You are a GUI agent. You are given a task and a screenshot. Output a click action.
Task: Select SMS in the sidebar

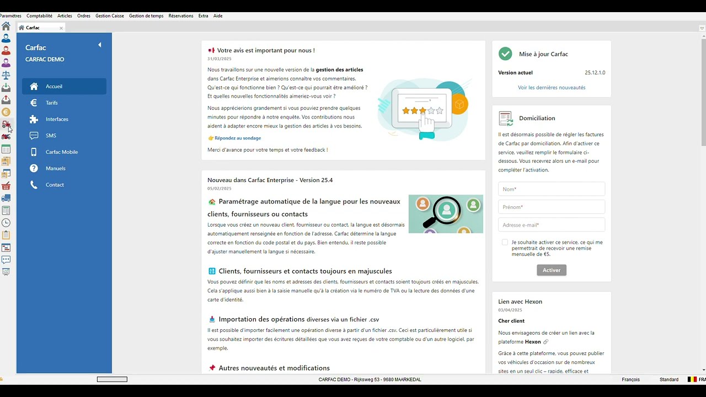point(64,136)
